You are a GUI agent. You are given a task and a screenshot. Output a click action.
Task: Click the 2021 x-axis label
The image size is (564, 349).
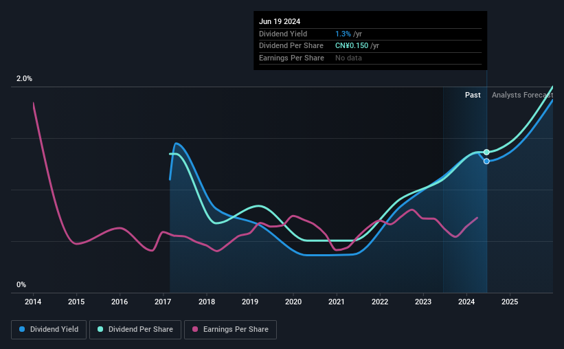(337, 302)
